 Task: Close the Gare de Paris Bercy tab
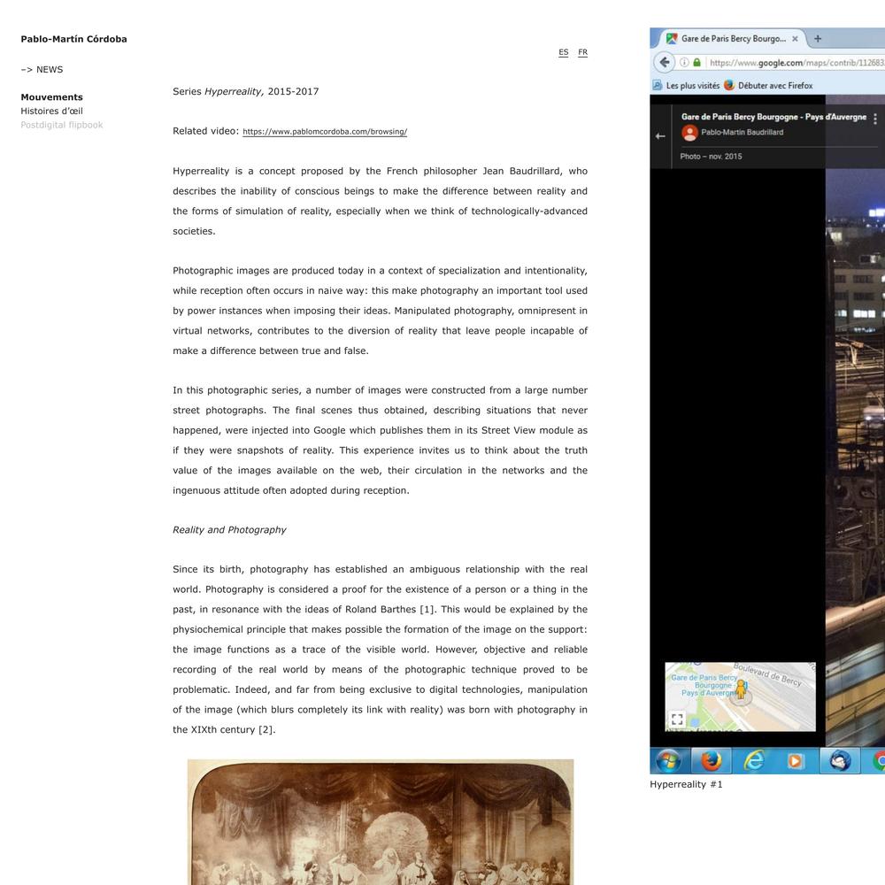pyautogui.click(x=795, y=39)
